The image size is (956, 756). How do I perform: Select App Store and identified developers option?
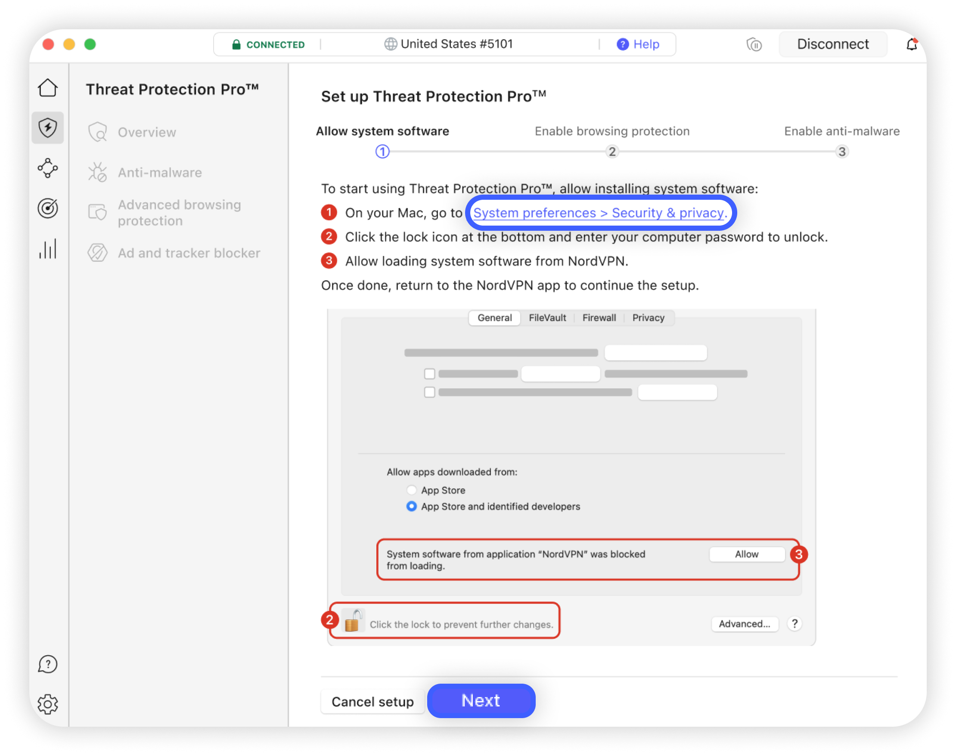point(411,506)
